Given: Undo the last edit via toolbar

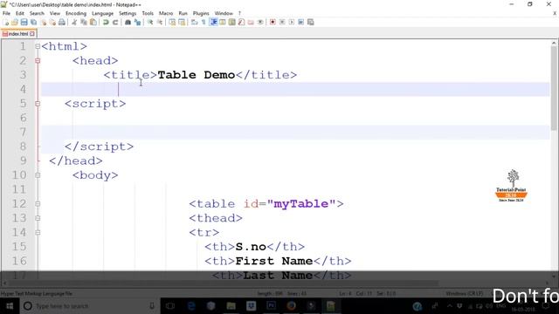Looking at the screenshot, I should click(106, 22).
